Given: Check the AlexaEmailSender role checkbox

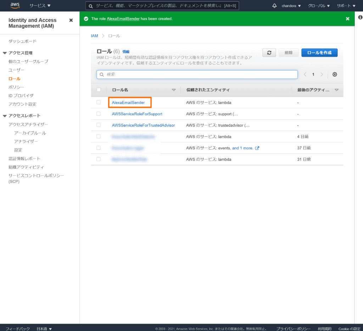Looking at the screenshot, I should (99, 102).
